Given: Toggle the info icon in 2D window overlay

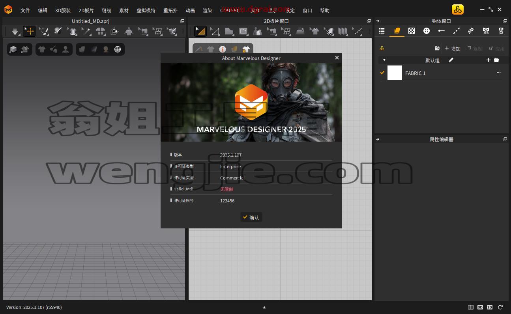Looking at the screenshot, I should (x=223, y=49).
